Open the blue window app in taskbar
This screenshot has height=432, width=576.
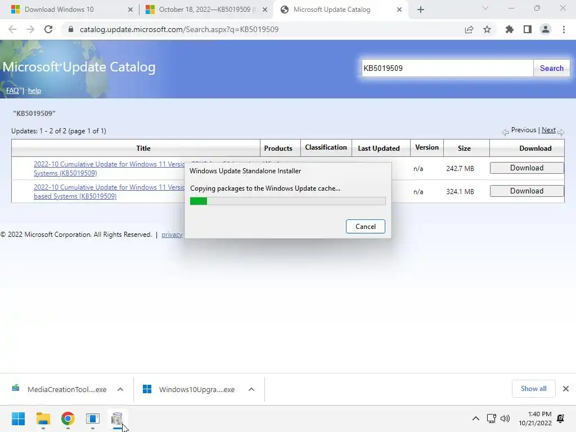[x=93, y=418]
